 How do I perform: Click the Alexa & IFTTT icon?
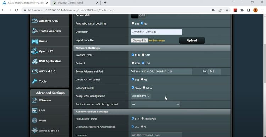[x=35, y=131]
